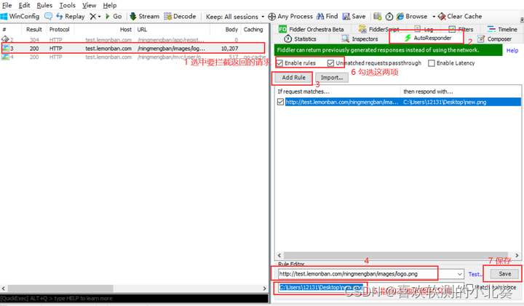Click the Add Rule button
The width and height of the screenshot is (524, 306).
(293, 78)
